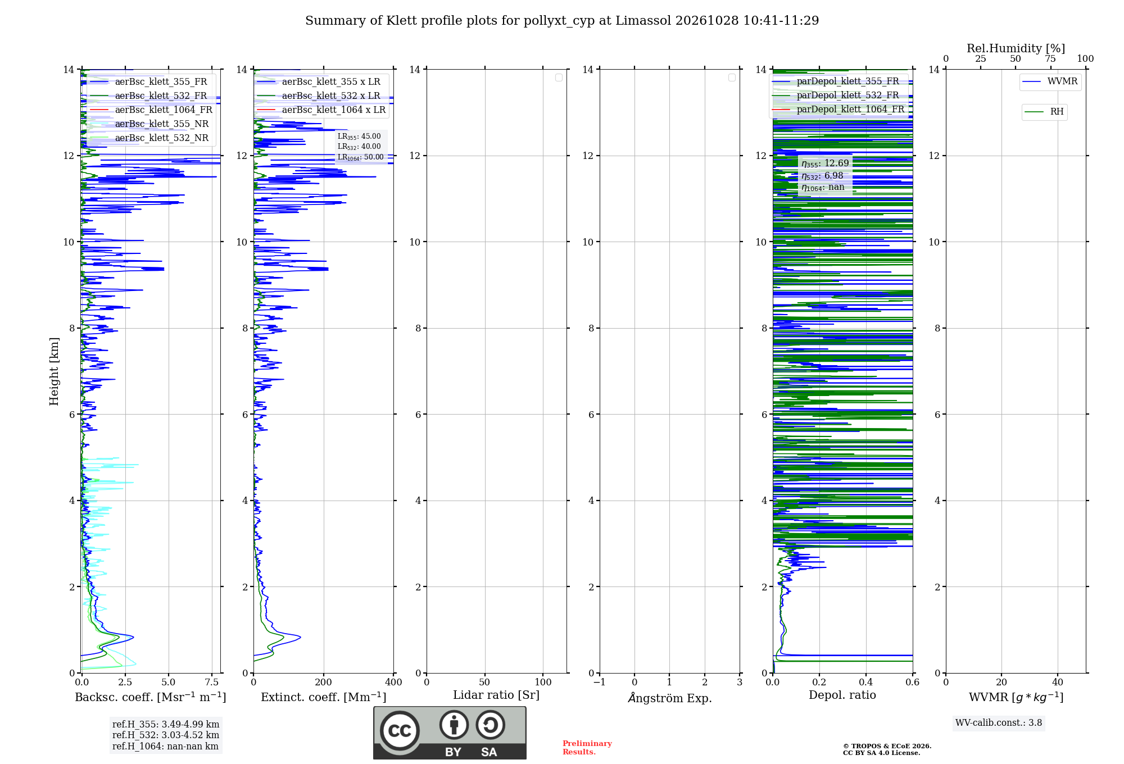Click the 'Depol. ratio' axis label
This screenshot has width=1124, height=764.
coord(842,695)
